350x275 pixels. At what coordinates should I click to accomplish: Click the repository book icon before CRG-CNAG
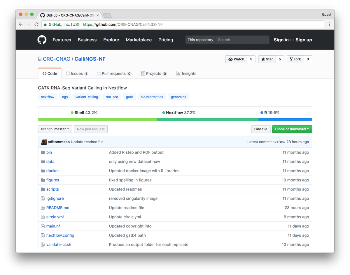click(x=40, y=59)
